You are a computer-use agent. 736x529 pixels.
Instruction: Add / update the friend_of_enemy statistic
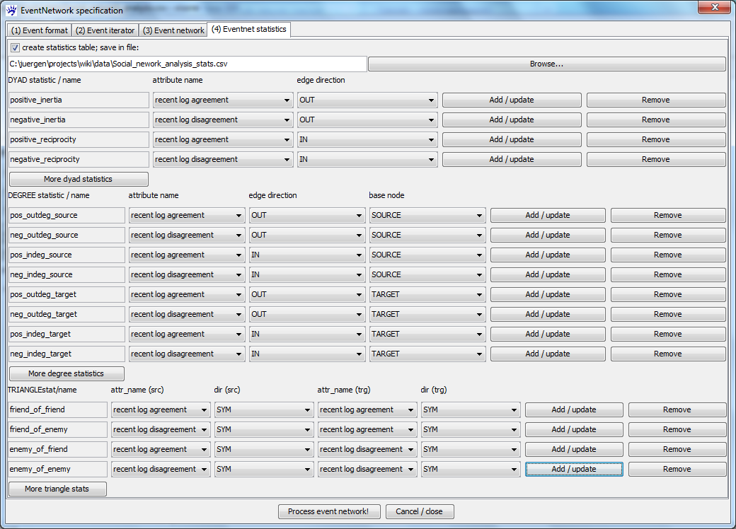point(574,429)
